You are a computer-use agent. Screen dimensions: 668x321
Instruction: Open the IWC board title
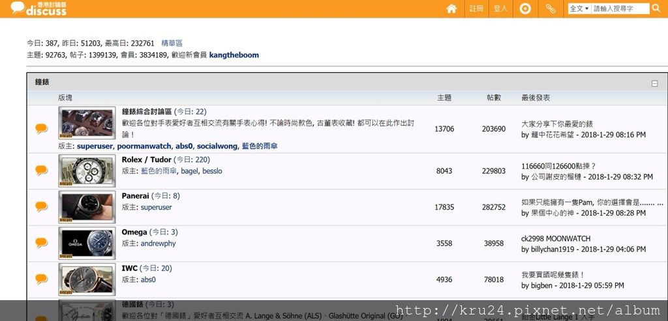(x=130, y=268)
